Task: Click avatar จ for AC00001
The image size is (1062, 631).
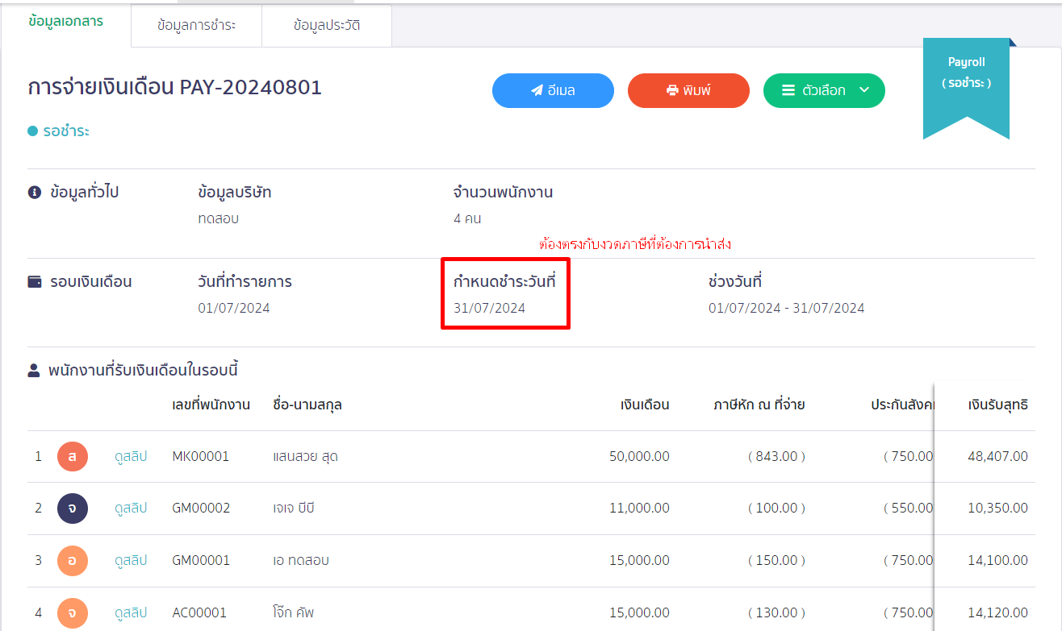Action: click(72, 613)
